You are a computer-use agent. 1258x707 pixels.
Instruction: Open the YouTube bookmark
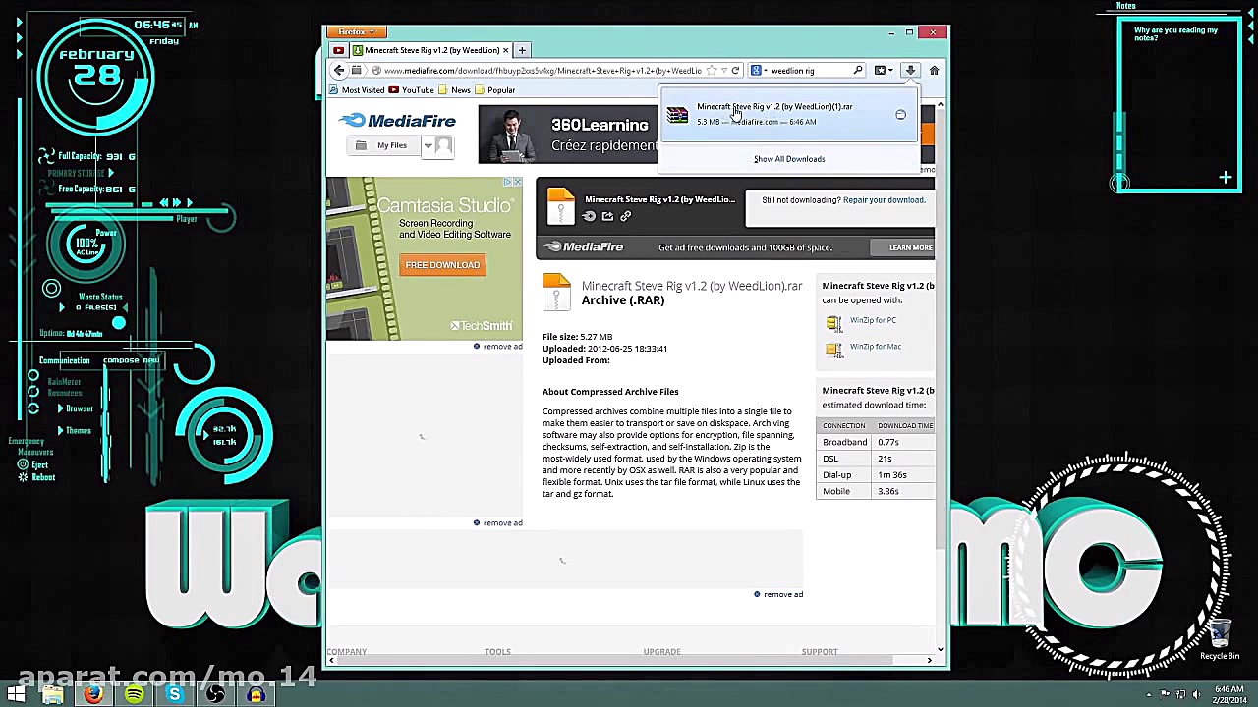[x=412, y=90]
